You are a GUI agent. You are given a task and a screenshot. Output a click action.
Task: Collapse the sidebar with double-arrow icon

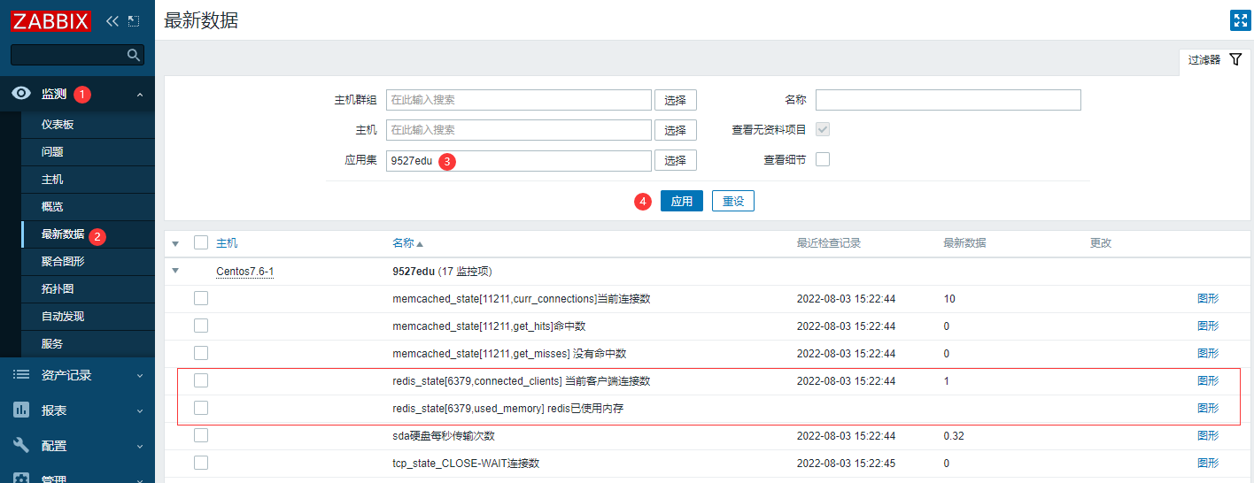click(x=112, y=20)
